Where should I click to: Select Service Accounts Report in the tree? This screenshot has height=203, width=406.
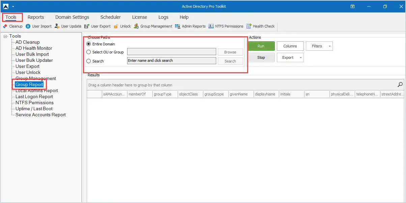40,115
